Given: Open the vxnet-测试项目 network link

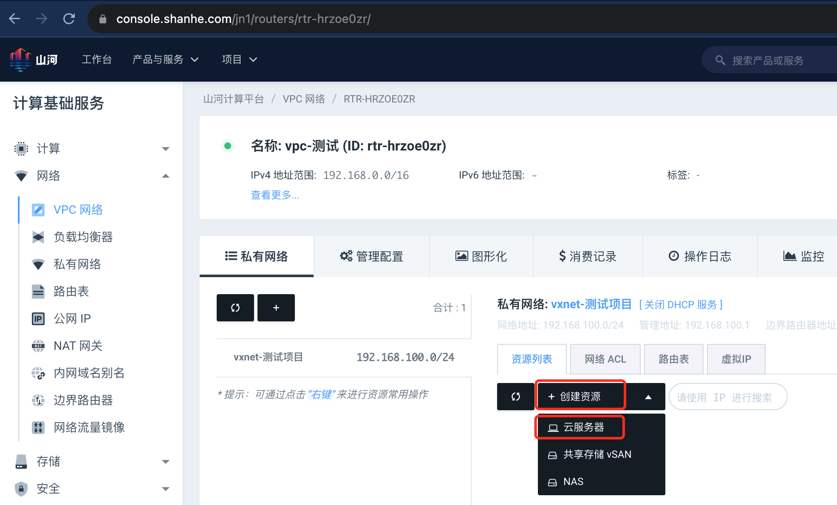Looking at the screenshot, I should tap(591, 304).
